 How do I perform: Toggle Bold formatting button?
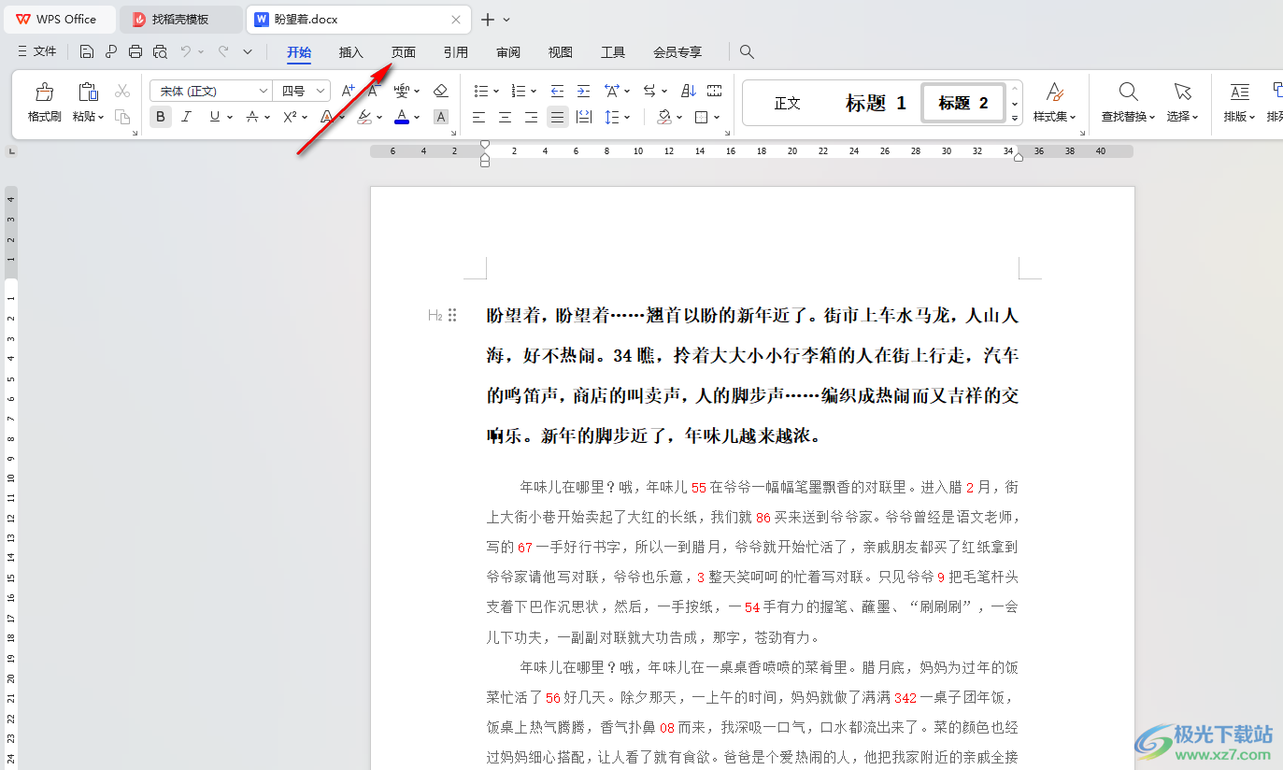[161, 117]
